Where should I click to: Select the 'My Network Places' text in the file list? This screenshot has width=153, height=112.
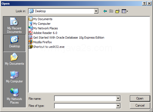(x=45, y=28)
